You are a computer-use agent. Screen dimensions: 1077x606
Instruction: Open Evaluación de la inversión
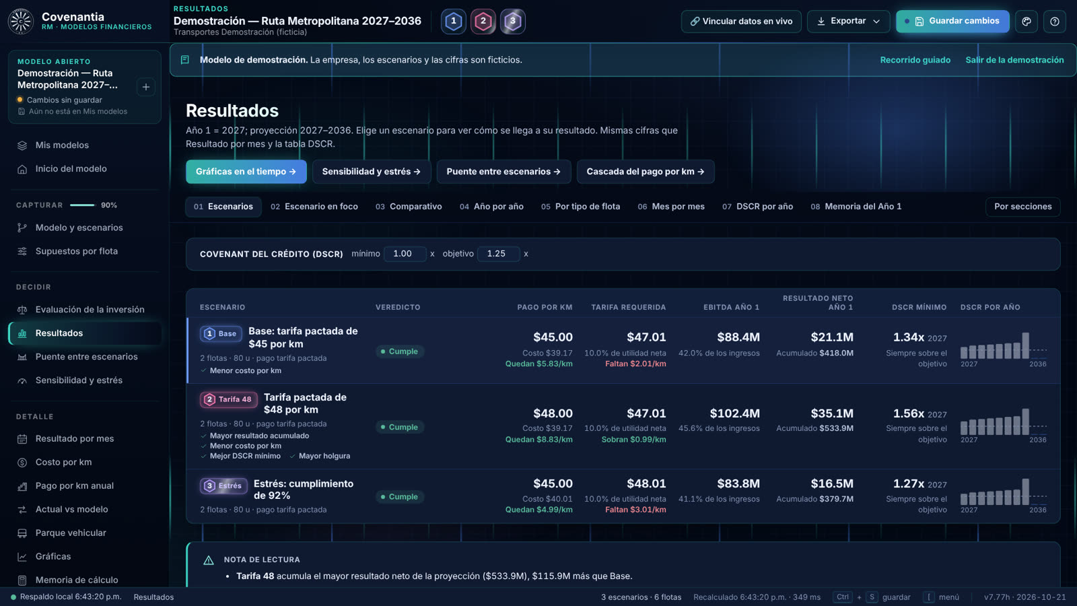[x=85, y=310]
